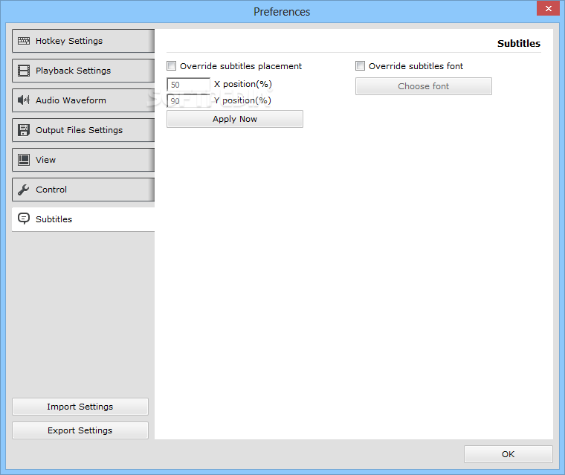Click the Choose font button

(424, 86)
